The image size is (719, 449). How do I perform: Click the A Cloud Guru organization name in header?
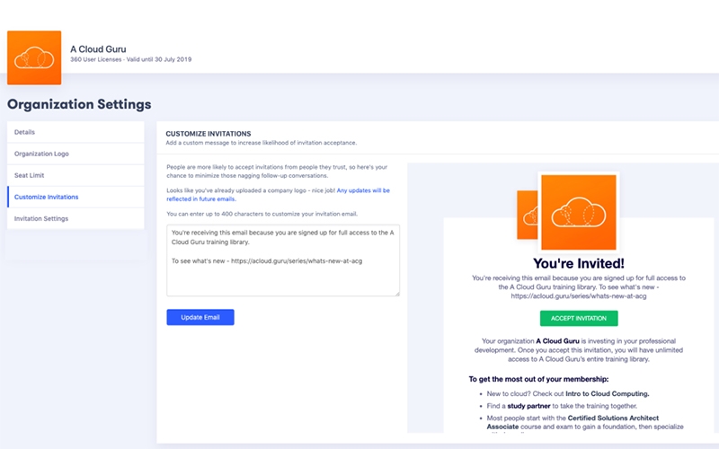tap(99, 48)
